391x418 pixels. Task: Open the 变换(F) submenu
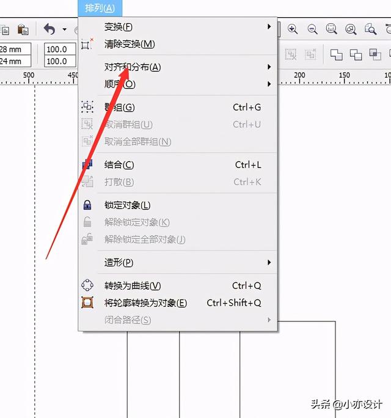coord(178,27)
